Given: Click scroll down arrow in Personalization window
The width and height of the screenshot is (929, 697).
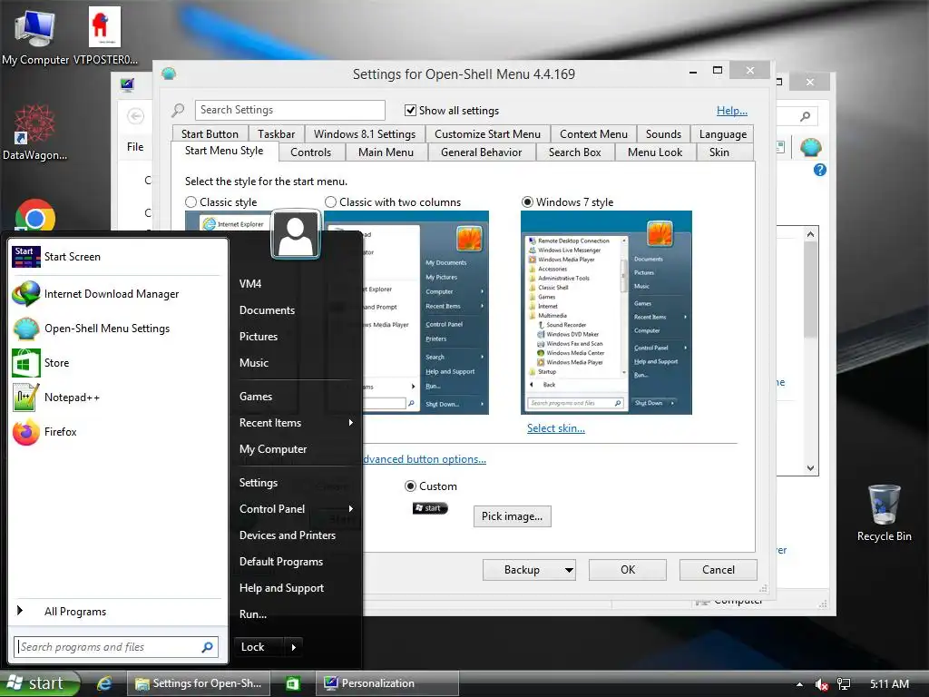Looking at the screenshot, I should [x=810, y=467].
